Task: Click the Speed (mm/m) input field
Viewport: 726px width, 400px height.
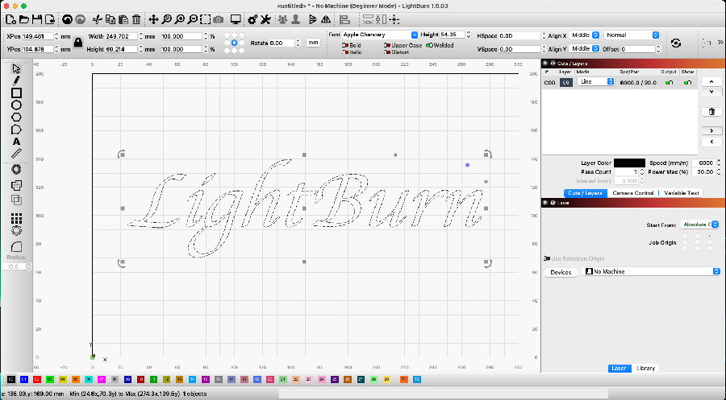Action: [703, 163]
